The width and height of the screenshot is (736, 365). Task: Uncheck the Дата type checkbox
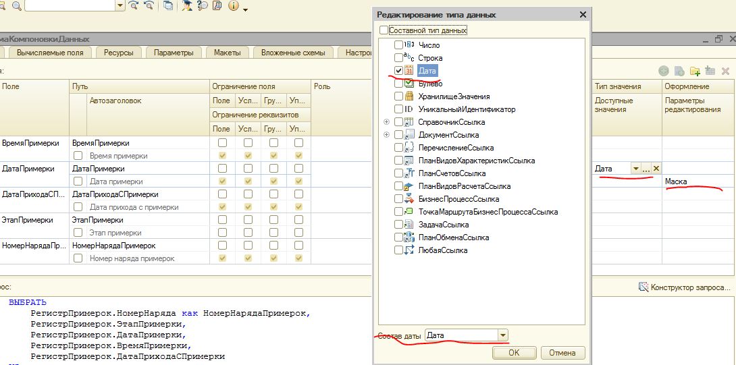[x=398, y=71]
